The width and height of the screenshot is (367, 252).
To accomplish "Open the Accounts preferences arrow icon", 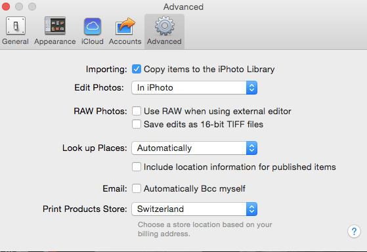I will (x=125, y=26).
